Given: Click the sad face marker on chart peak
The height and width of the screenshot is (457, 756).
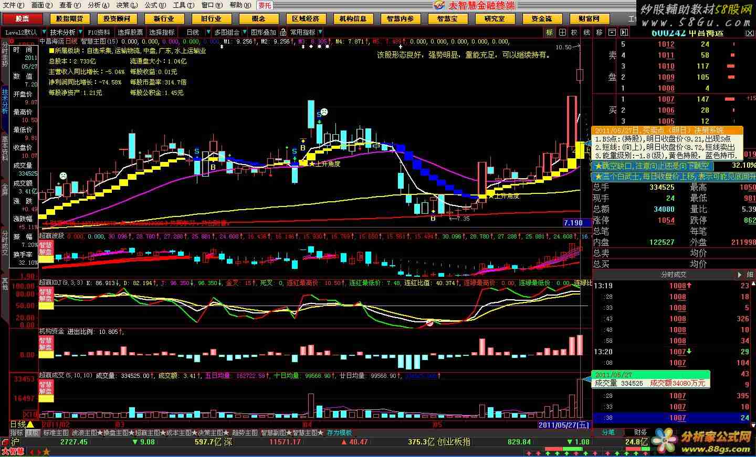Looking at the screenshot, I should (324, 112).
